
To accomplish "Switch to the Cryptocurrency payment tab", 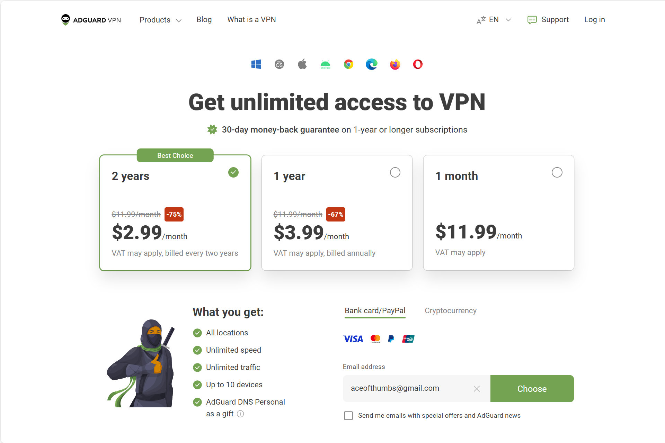I will click(x=450, y=310).
